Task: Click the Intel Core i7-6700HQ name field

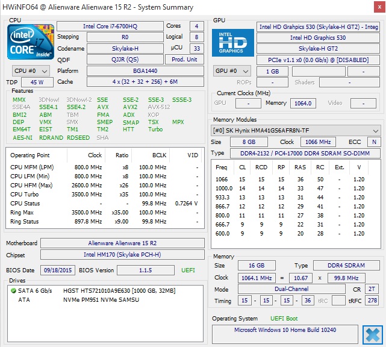Action: point(110,27)
